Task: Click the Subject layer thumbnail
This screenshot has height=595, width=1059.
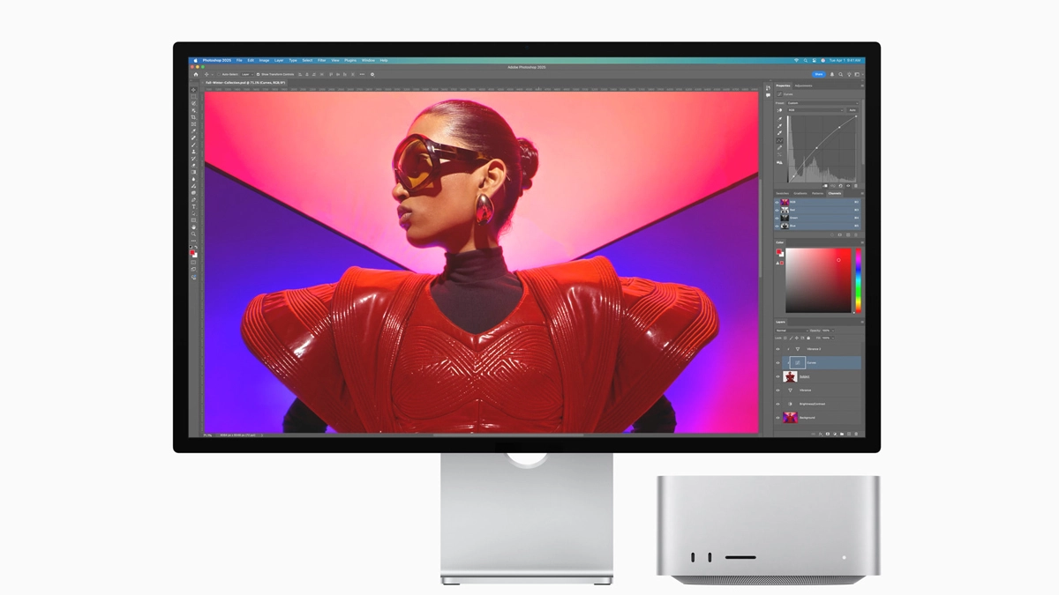Action: [x=790, y=376]
